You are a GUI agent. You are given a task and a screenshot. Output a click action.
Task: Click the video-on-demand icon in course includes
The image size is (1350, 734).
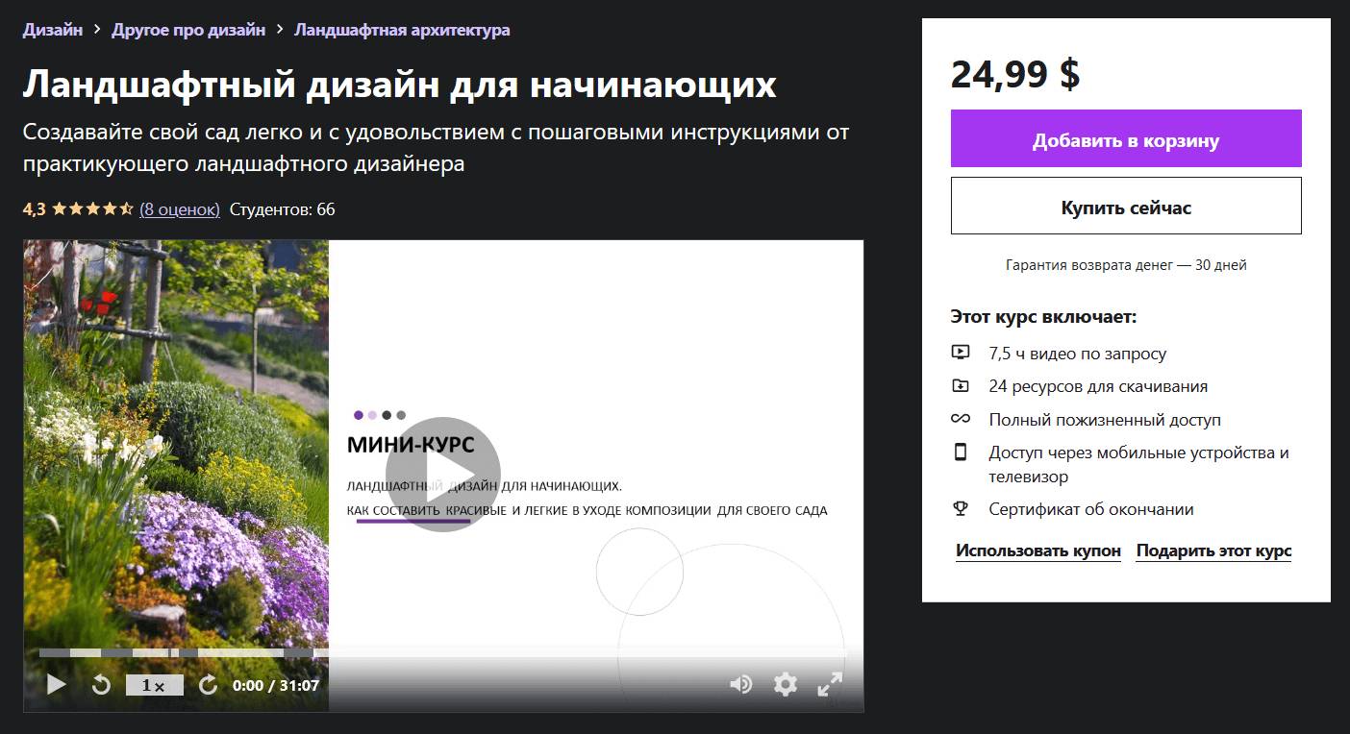tap(960, 353)
